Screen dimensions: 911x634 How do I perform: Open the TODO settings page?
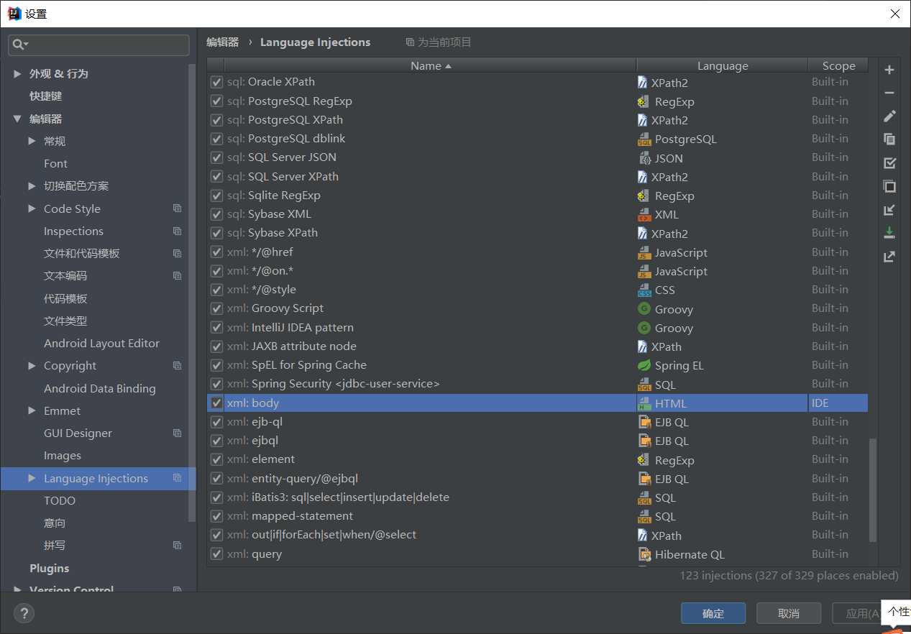click(60, 500)
